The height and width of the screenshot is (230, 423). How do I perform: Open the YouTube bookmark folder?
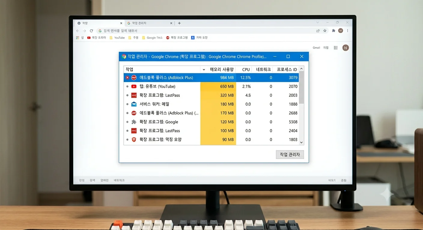117,38
